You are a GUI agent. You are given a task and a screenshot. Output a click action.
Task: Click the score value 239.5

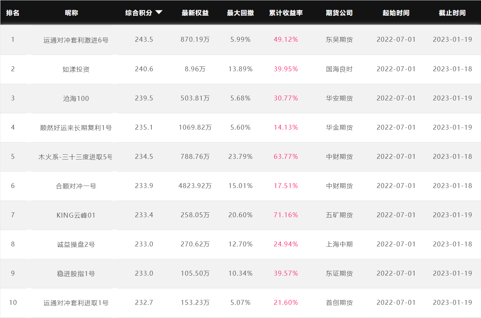[144, 98]
